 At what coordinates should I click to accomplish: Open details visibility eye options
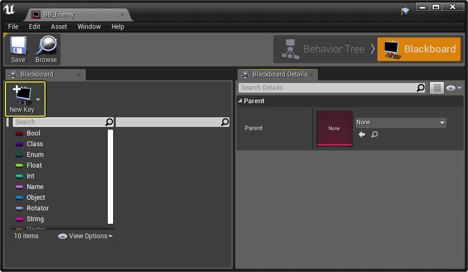tap(454, 88)
